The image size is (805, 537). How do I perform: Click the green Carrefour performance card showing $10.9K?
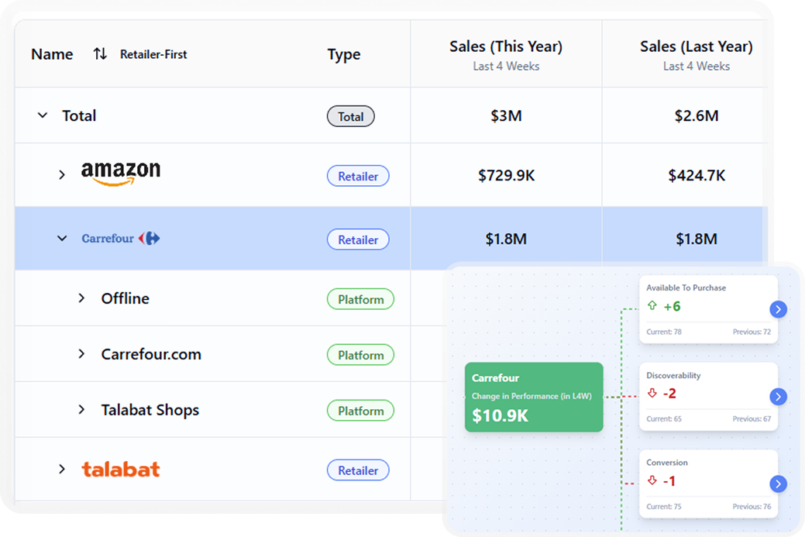click(x=534, y=397)
